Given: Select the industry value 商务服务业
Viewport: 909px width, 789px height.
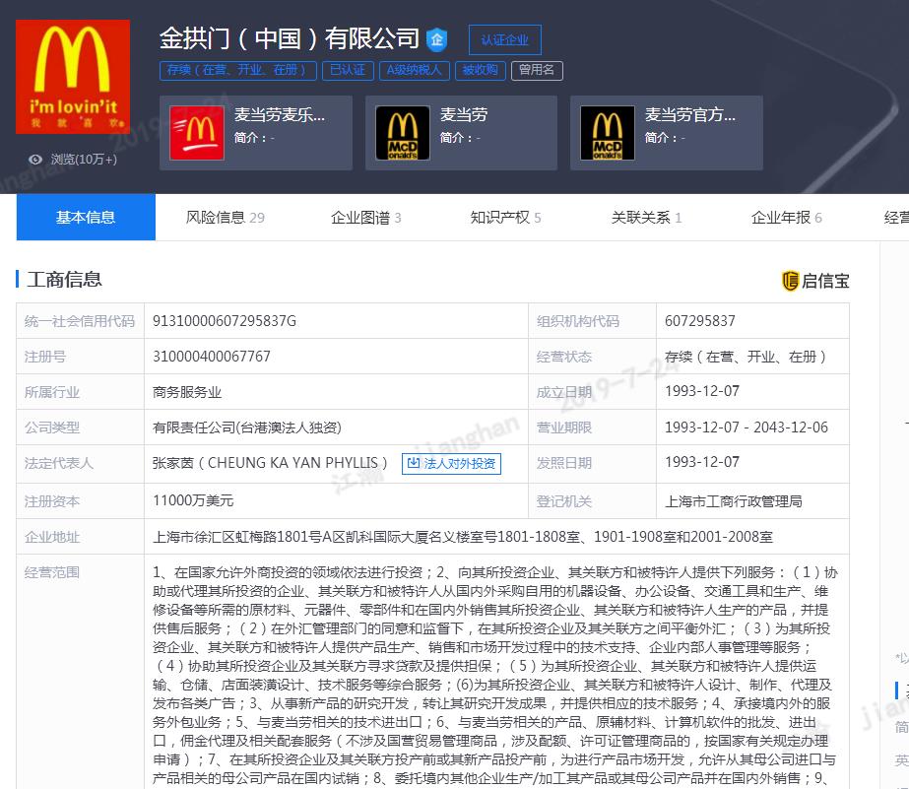Looking at the screenshot, I should point(187,392).
